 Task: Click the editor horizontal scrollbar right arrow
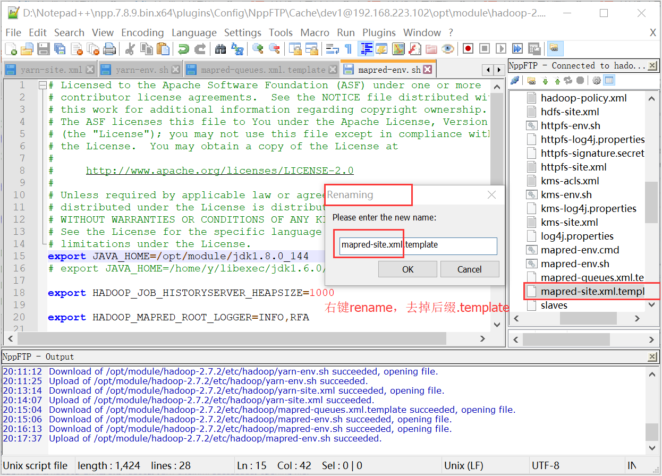[482, 338]
